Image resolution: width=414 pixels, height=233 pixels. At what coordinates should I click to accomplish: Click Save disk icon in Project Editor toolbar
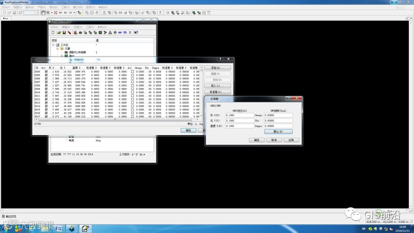64,32
